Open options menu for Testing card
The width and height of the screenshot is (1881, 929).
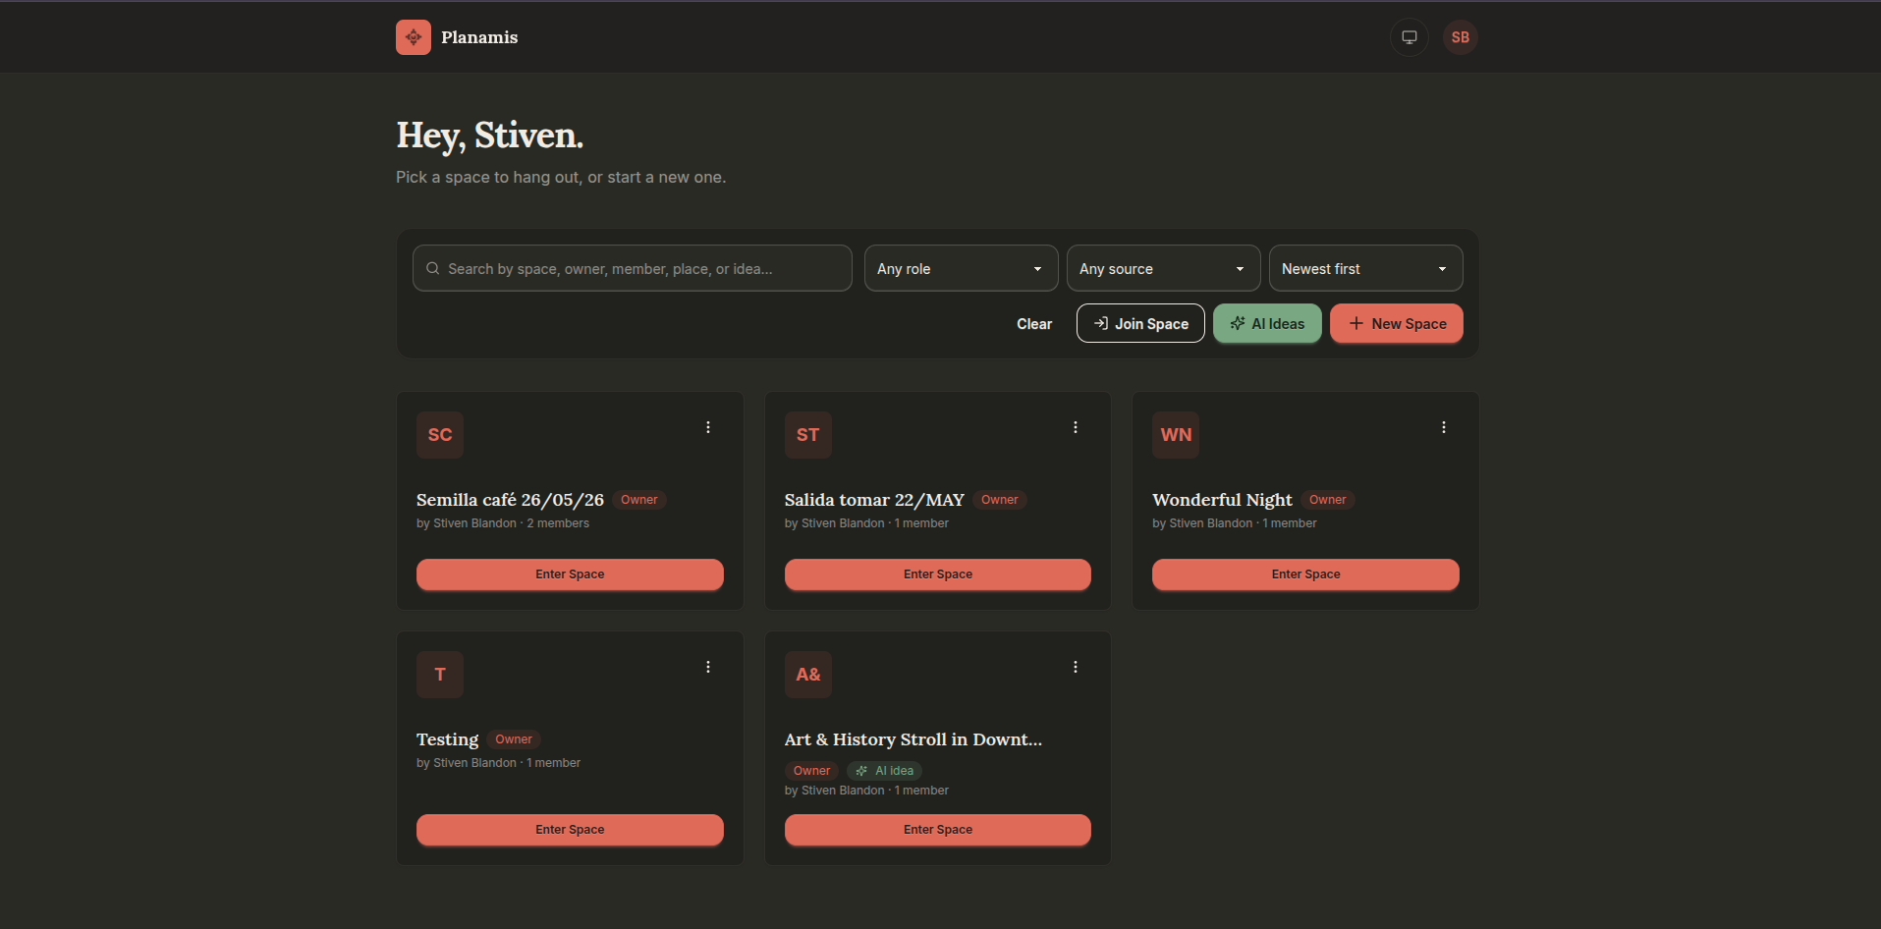pyautogui.click(x=707, y=667)
